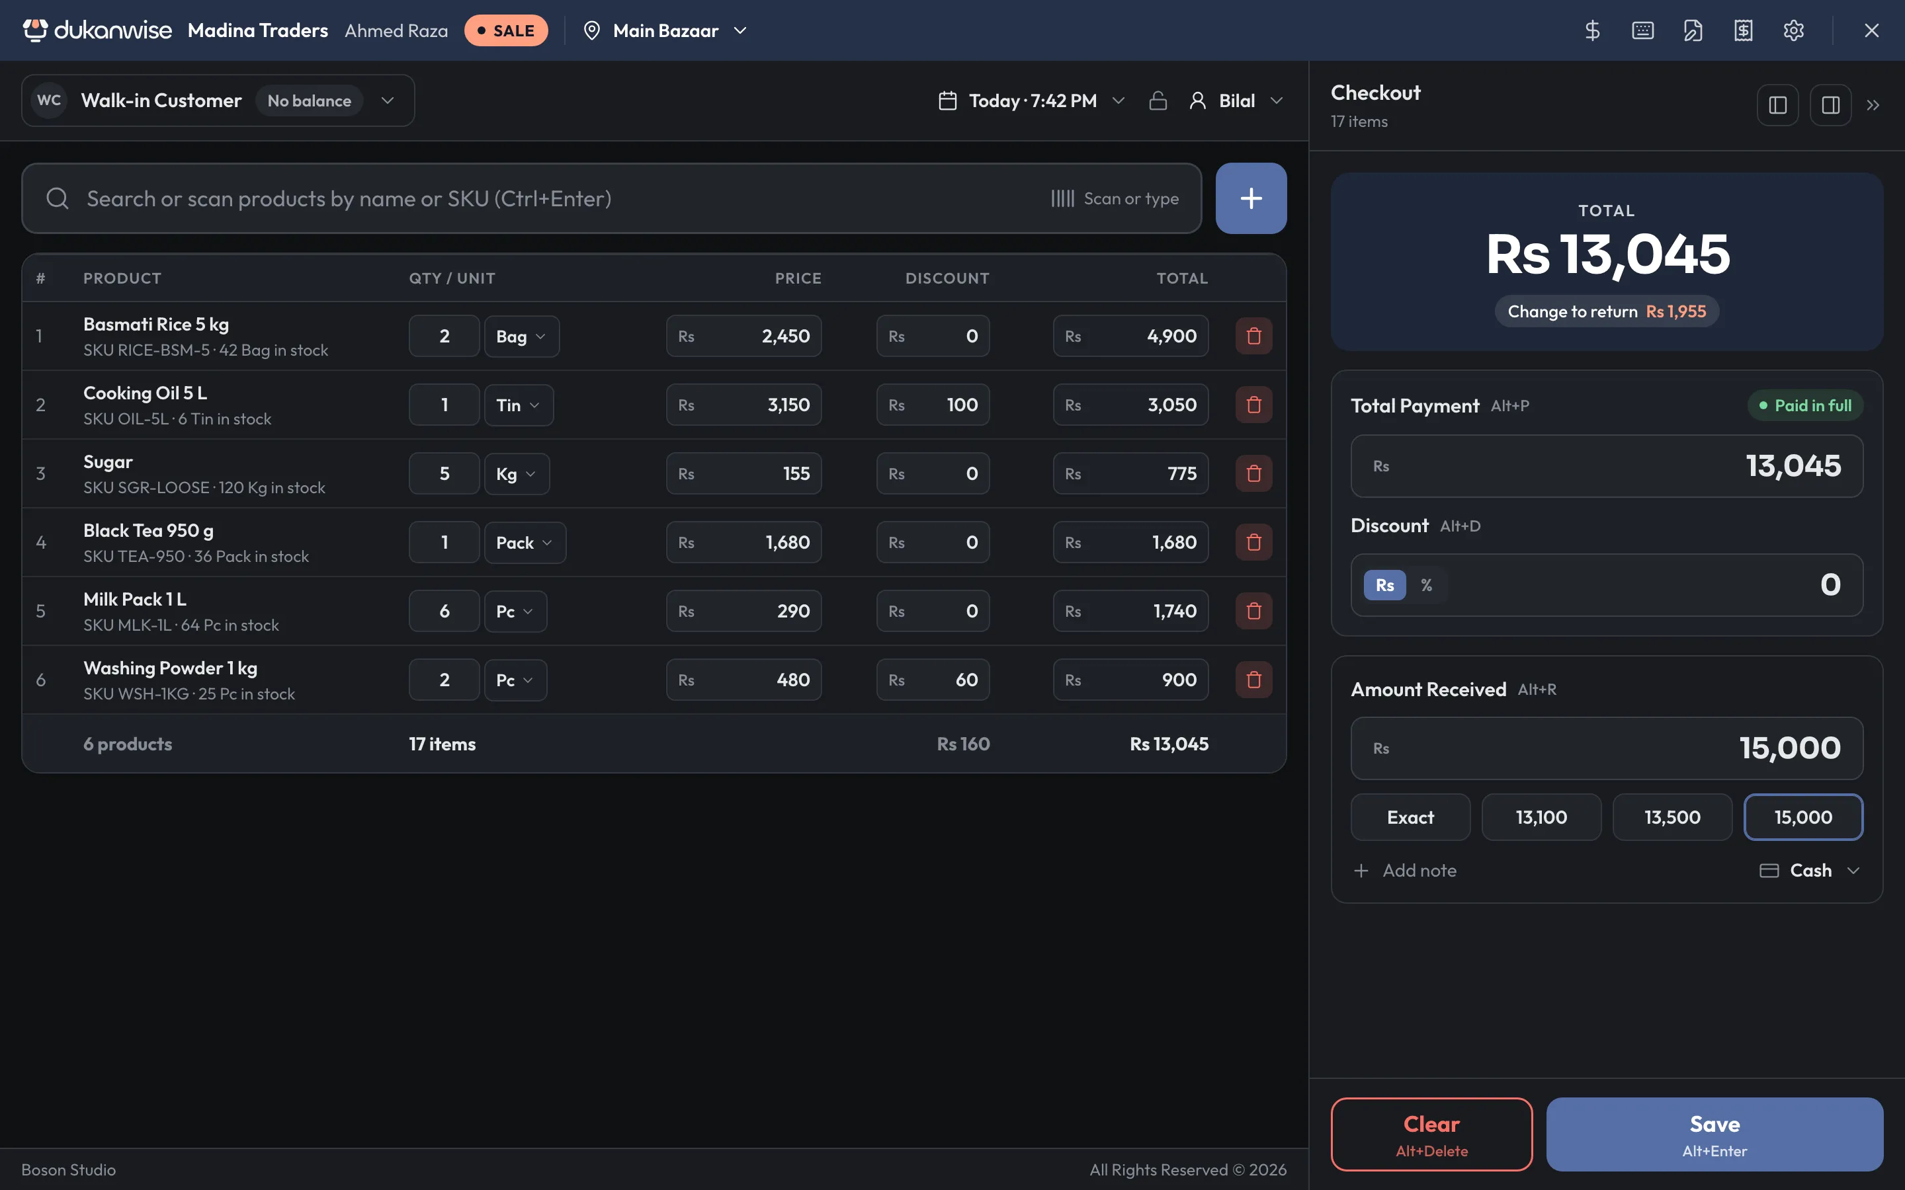Open keyboard shortcuts icon in header
Viewport: 1905px width, 1190px height.
(1642, 30)
